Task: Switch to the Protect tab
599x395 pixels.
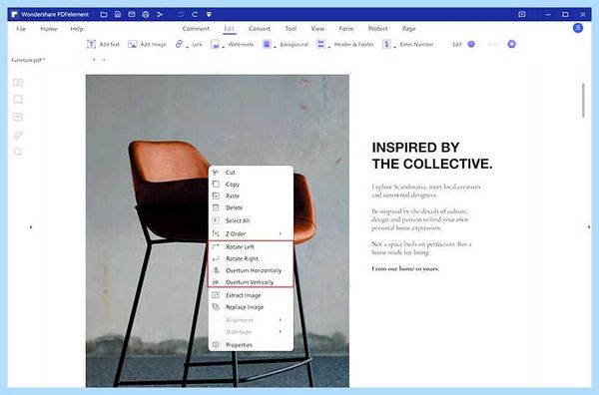Action: tap(377, 29)
